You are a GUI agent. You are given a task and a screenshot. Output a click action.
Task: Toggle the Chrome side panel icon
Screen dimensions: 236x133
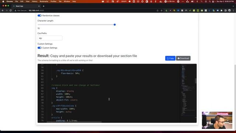pyautogui.click(x=225, y=10)
